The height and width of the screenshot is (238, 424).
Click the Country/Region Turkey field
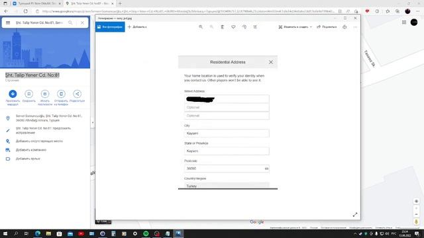point(227,185)
